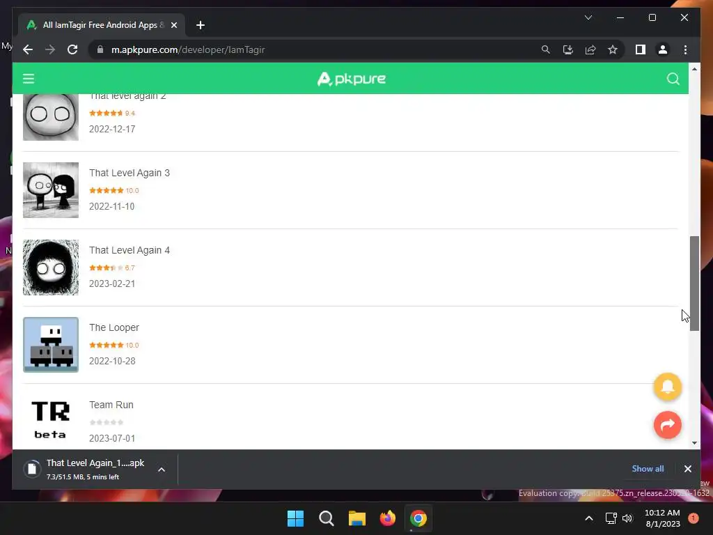The width and height of the screenshot is (713, 535).
Task: Open Windows taskbar search
Action: click(326, 518)
